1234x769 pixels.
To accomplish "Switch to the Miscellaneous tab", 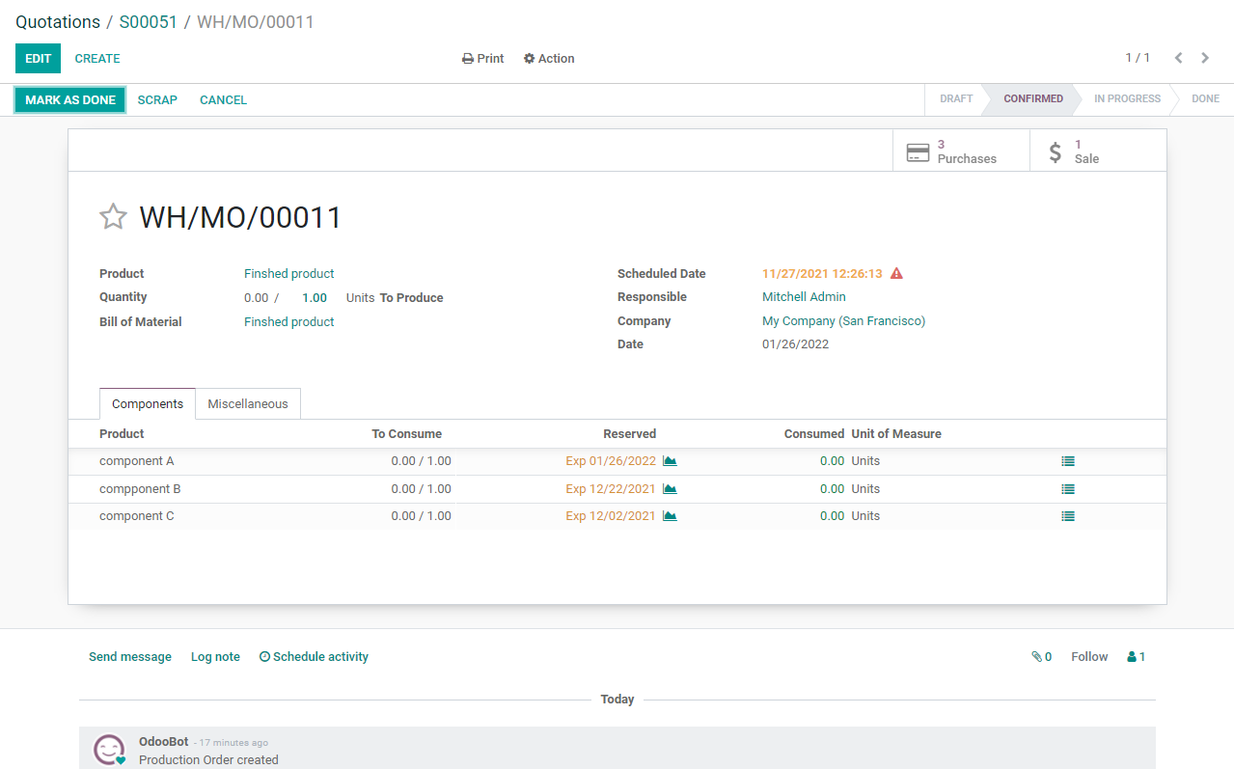I will [248, 404].
